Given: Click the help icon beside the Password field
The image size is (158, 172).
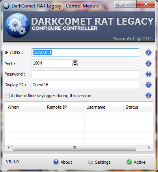Looking at the screenshot, I should (x=149, y=74).
